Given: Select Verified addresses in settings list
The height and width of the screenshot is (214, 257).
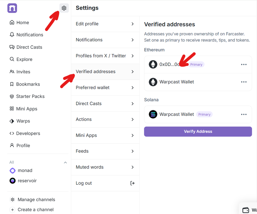Looking at the screenshot, I should 105,72.
